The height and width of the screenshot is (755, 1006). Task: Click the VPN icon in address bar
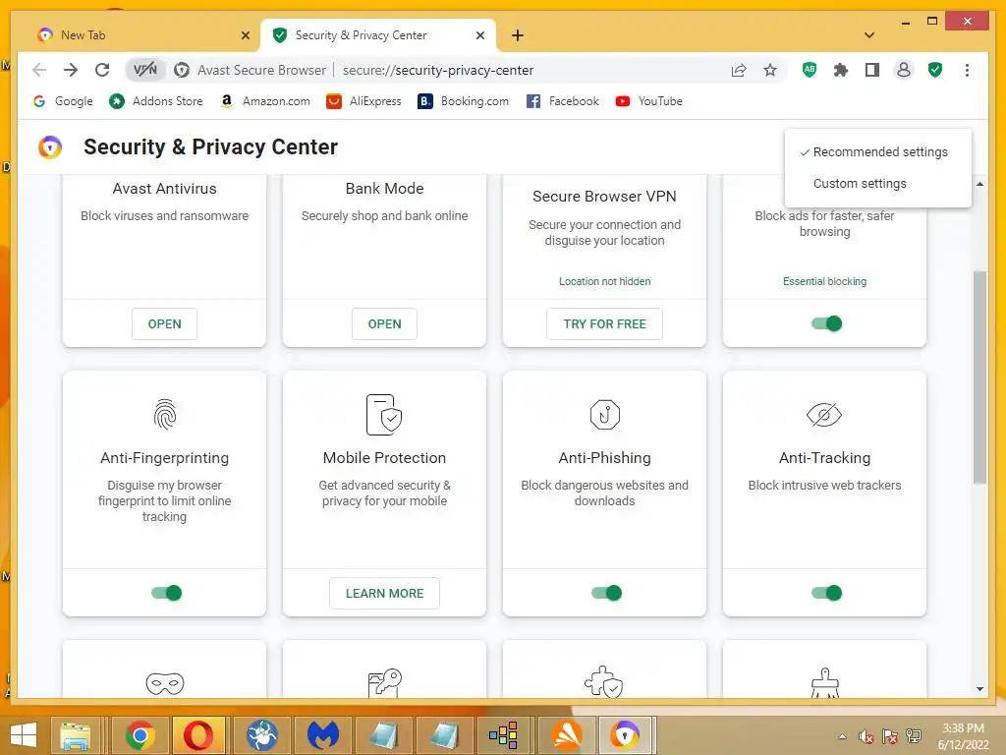pos(145,70)
